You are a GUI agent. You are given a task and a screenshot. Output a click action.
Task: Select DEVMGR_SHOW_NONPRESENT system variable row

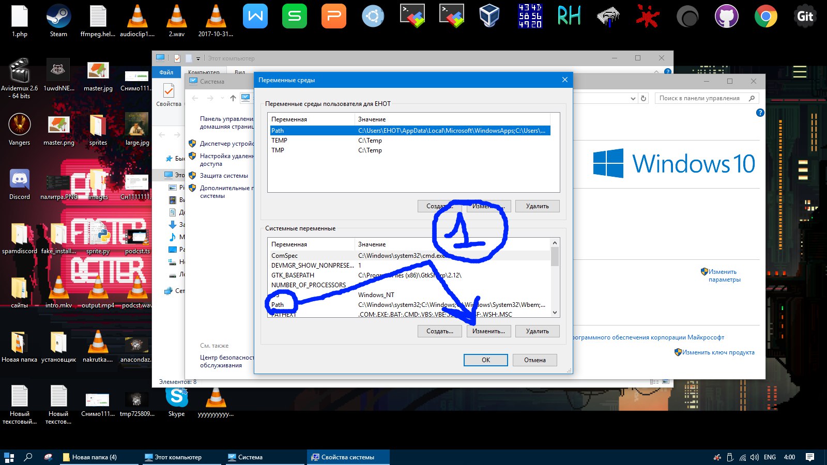410,266
